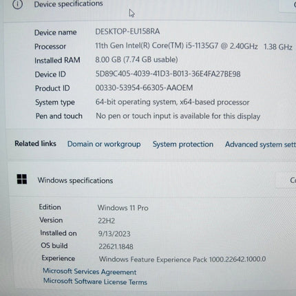Screen dimensions: 296x296
Task: Select Windows Feature Experience Pack value
Action: pos(182,260)
